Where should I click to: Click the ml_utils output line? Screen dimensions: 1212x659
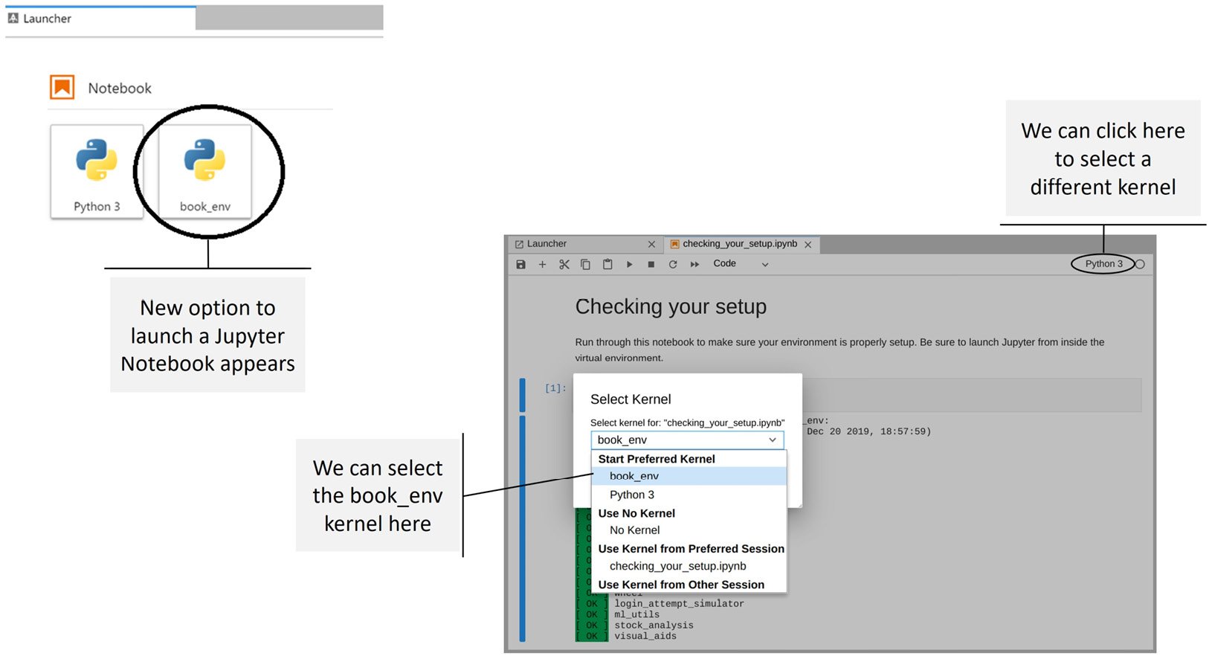636,614
